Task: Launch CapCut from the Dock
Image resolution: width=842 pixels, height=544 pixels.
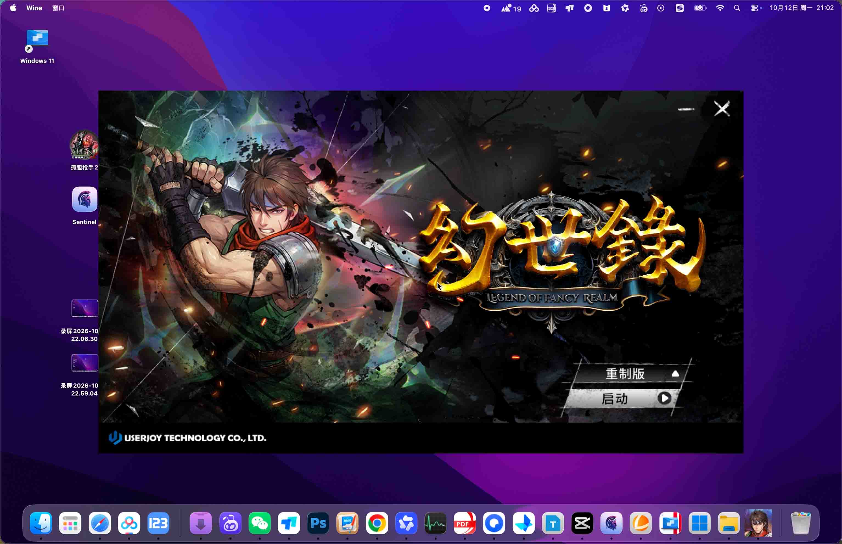Action: click(x=582, y=523)
